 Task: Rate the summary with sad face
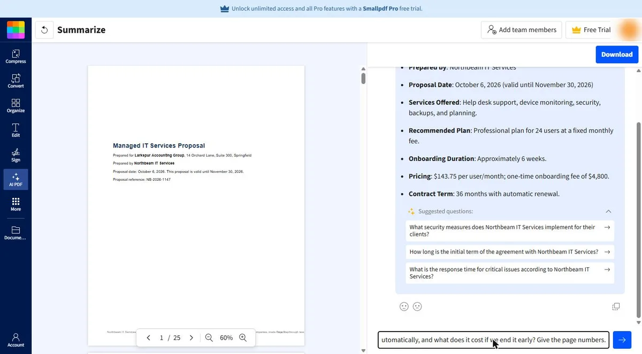(417, 306)
